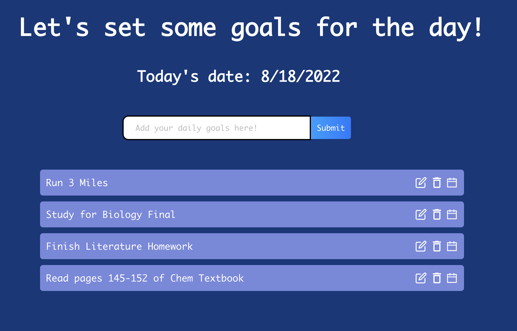517x331 pixels.
Task: Delete the Run 3 Miles goal
Action: pyautogui.click(x=437, y=183)
